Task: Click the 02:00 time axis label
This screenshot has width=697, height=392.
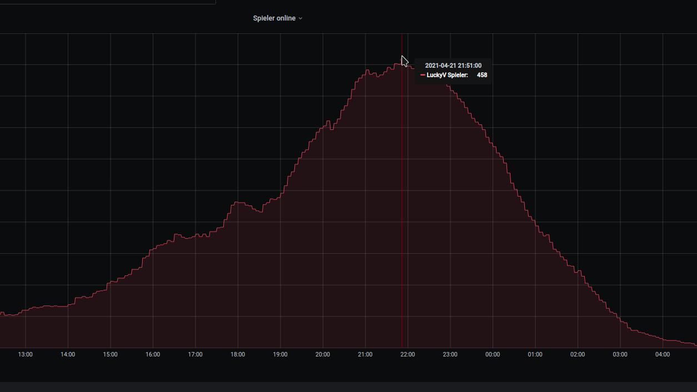Action: [578, 354]
